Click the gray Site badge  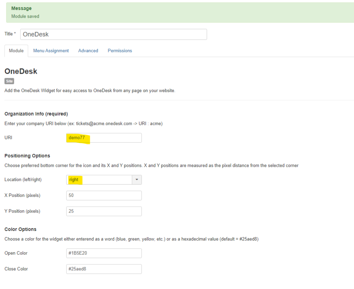click(x=9, y=81)
